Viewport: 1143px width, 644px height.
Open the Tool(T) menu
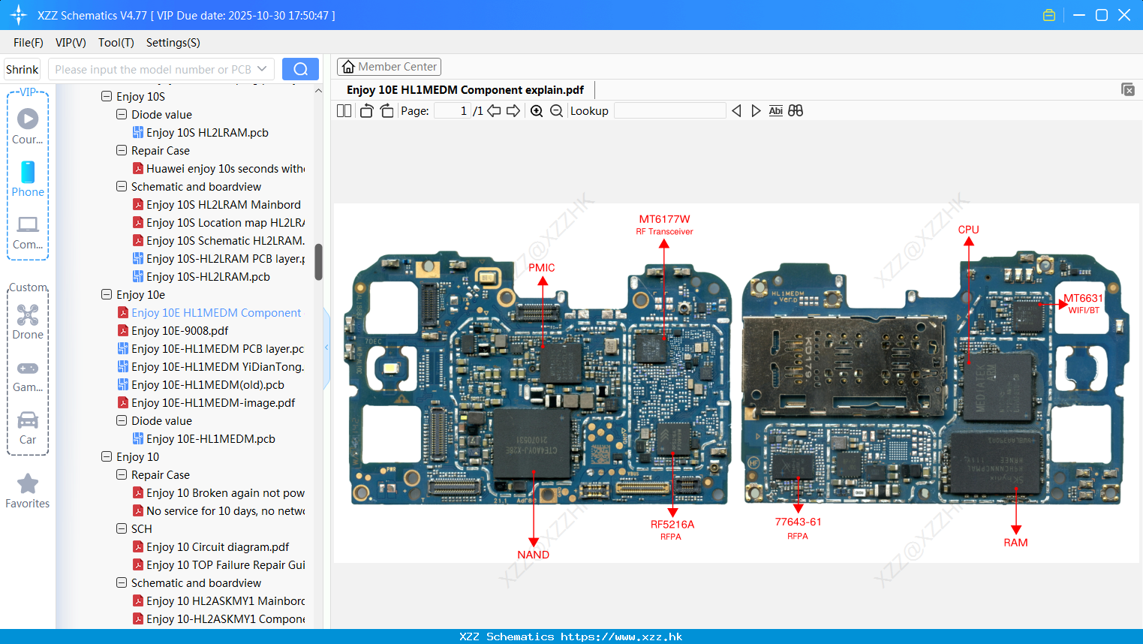tap(116, 43)
